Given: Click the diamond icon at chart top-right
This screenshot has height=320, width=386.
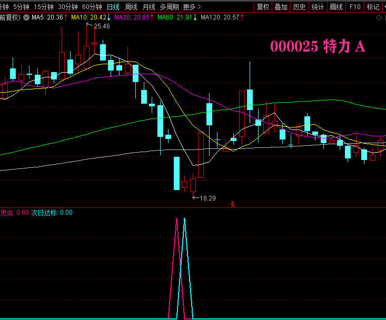Looking at the screenshot, I should click(379, 18).
